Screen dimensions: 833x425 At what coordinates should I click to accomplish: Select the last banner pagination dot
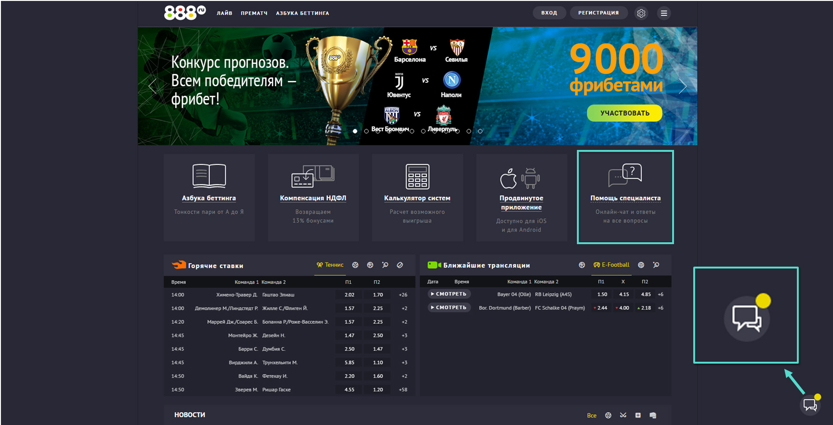(x=480, y=131)
